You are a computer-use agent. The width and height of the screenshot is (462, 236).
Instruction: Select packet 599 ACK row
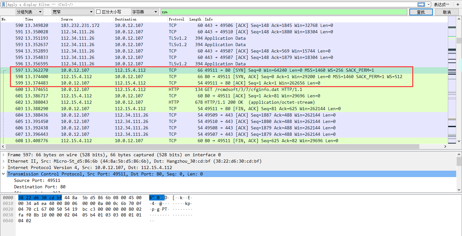(224, 83)
